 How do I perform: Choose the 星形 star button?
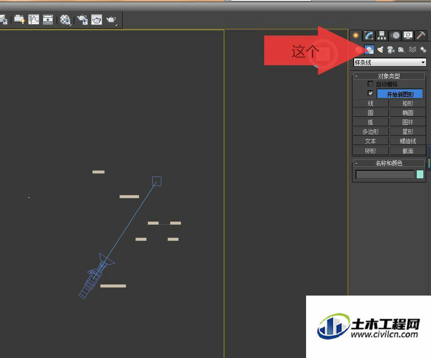point(408,132)
